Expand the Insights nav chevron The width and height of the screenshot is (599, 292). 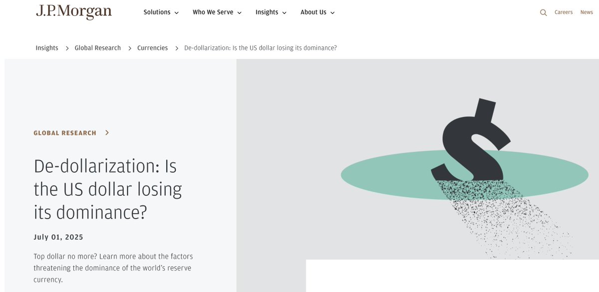click(284, 13)
